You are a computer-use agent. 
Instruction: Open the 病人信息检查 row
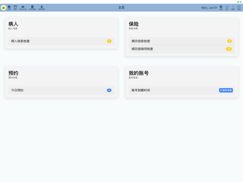tap(61, 41)
